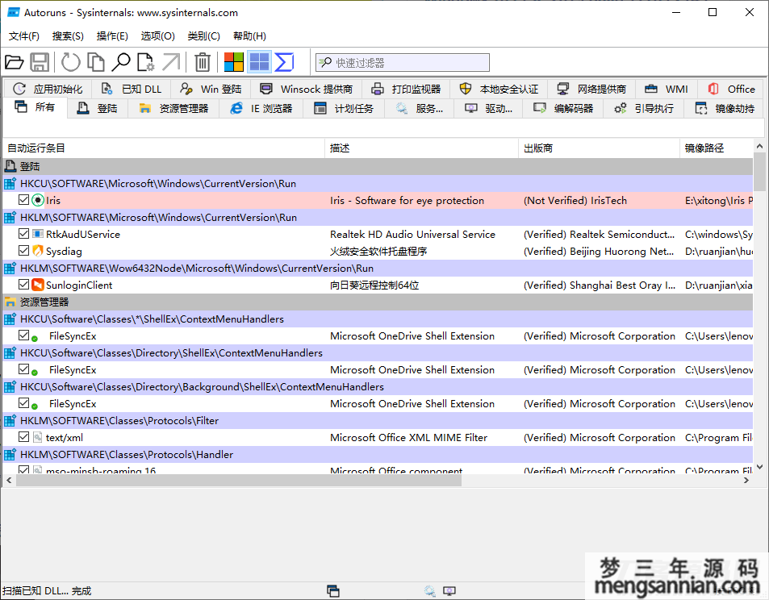Switch to the IE 浏览器 tab
The height and width of the screenshot is (600, 769).
(x=261, y=108)
